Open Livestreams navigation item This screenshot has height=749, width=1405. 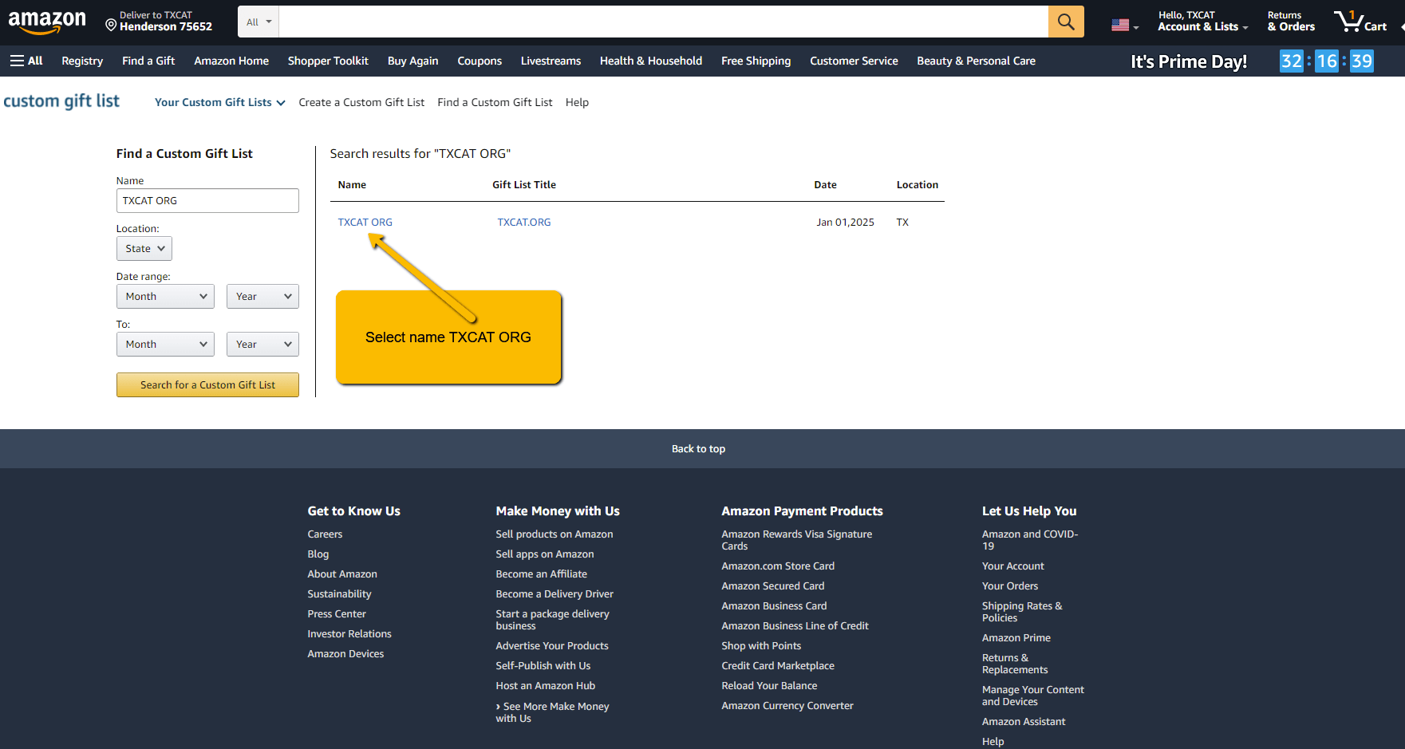(551, 61)
